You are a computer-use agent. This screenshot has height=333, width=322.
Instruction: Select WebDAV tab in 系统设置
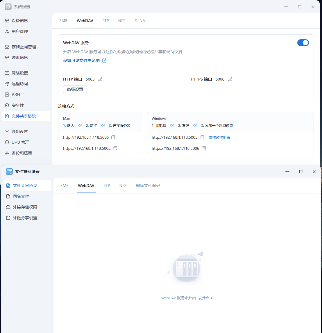point(85,21)
